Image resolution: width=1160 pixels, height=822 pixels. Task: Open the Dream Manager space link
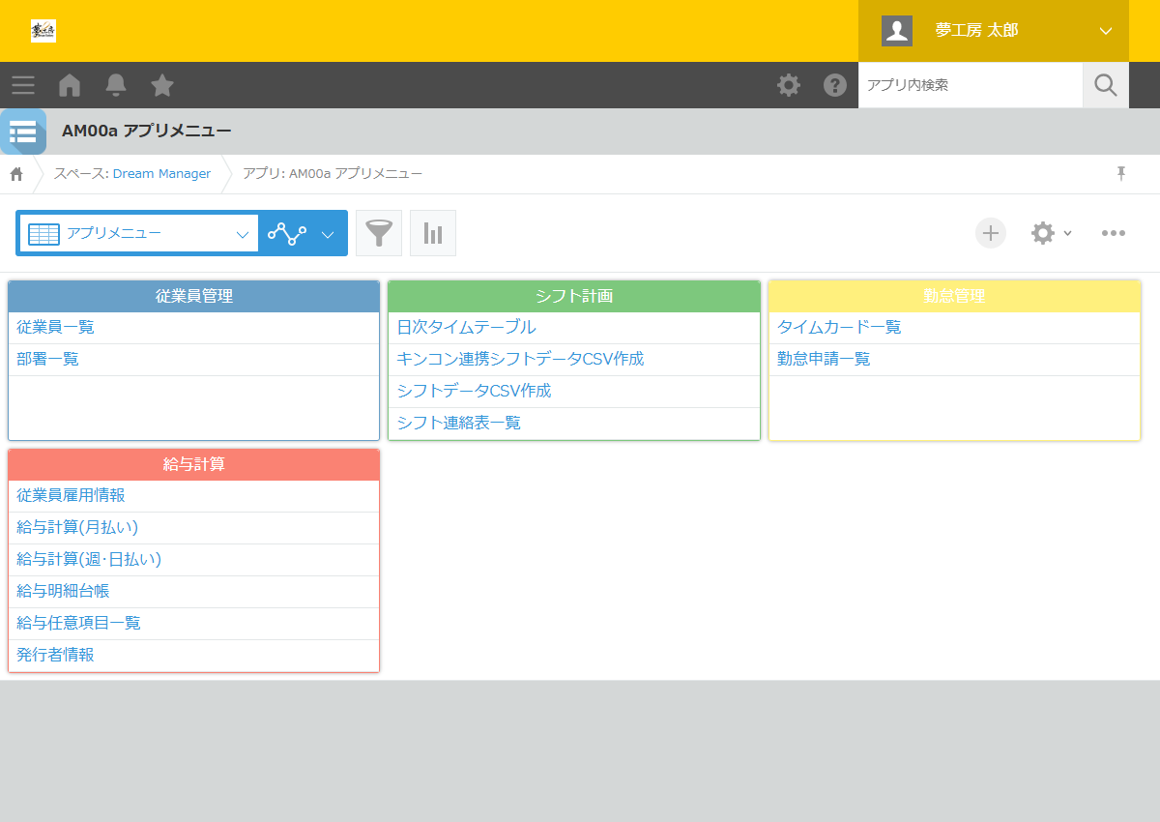(x=161, y=174)
